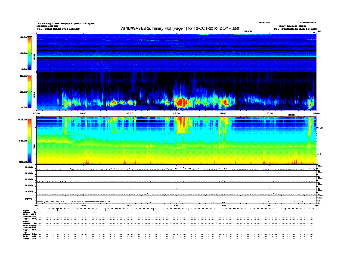Click the WIND/WAVES Summary Plot title
This screenshot has width=341, height=264.
pos(180,28)
